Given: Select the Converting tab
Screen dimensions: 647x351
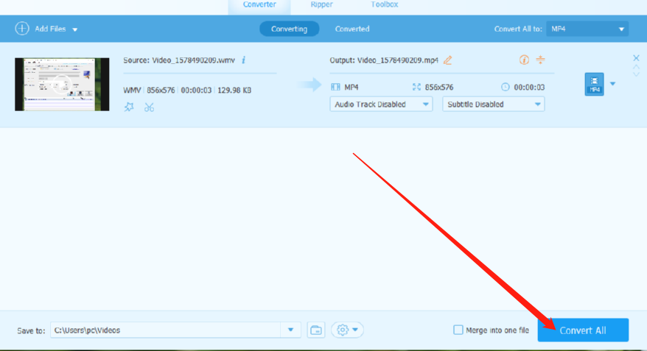Looking at the screenshot, I should 289,29.
